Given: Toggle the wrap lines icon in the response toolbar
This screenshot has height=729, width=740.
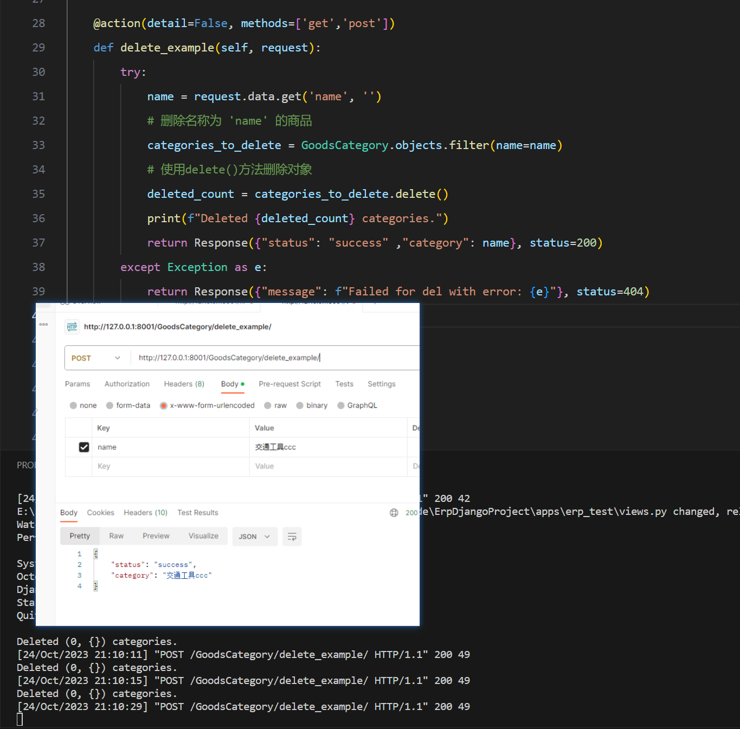Looking at the screenshot, I should (292, 537).
